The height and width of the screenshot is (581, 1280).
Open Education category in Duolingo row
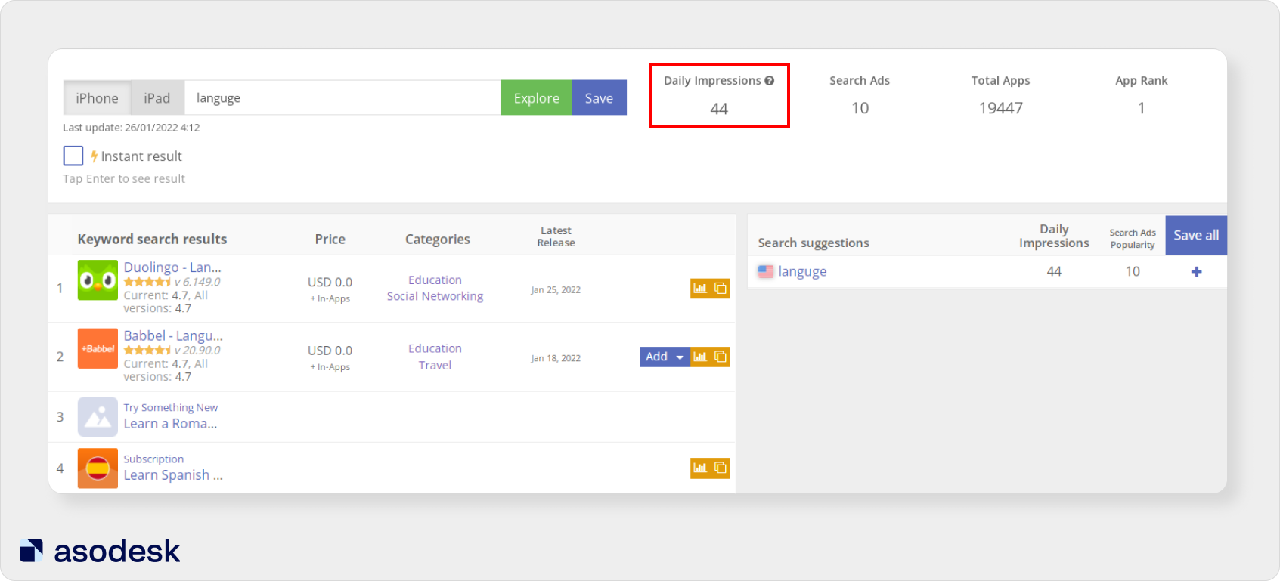pos(435,280)
